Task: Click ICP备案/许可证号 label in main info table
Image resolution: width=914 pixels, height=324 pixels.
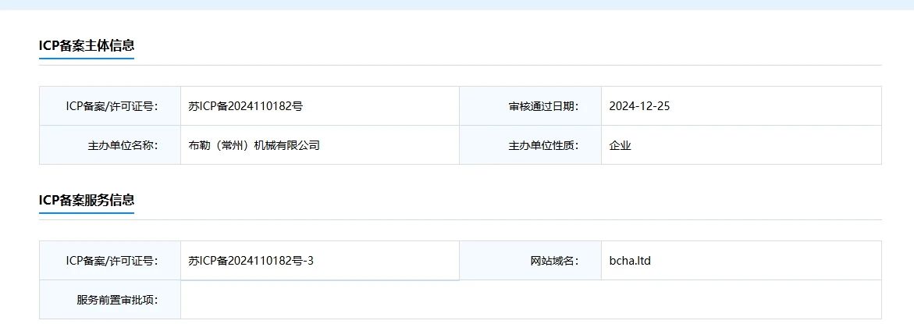Action: (112, 106)
